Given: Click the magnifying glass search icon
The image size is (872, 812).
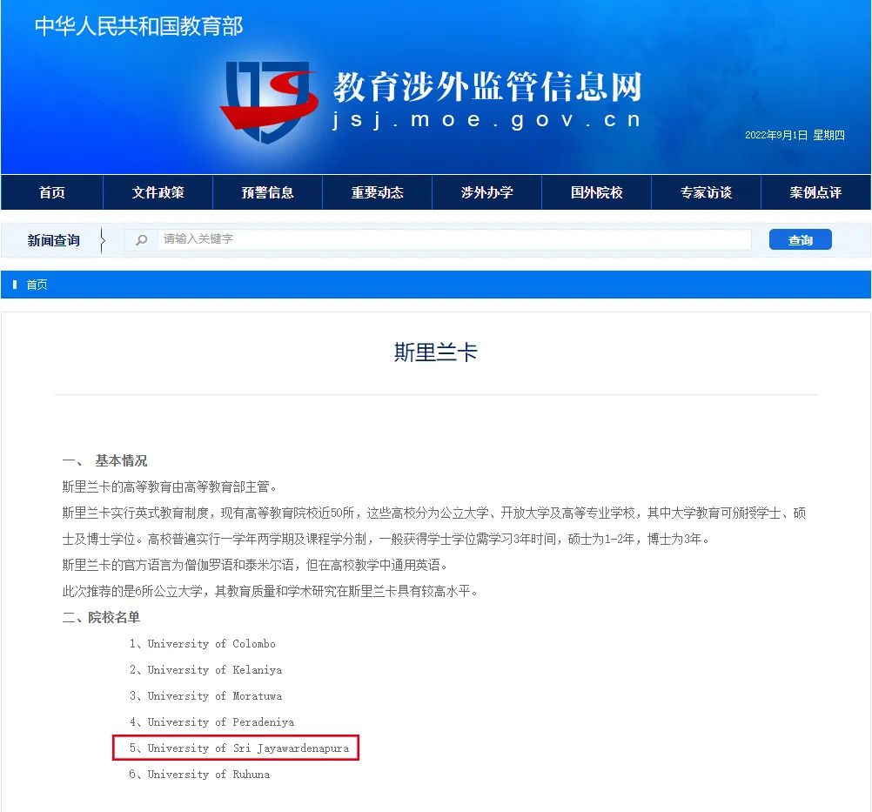Looking at the screenshot, I should (x=140, y=238).
